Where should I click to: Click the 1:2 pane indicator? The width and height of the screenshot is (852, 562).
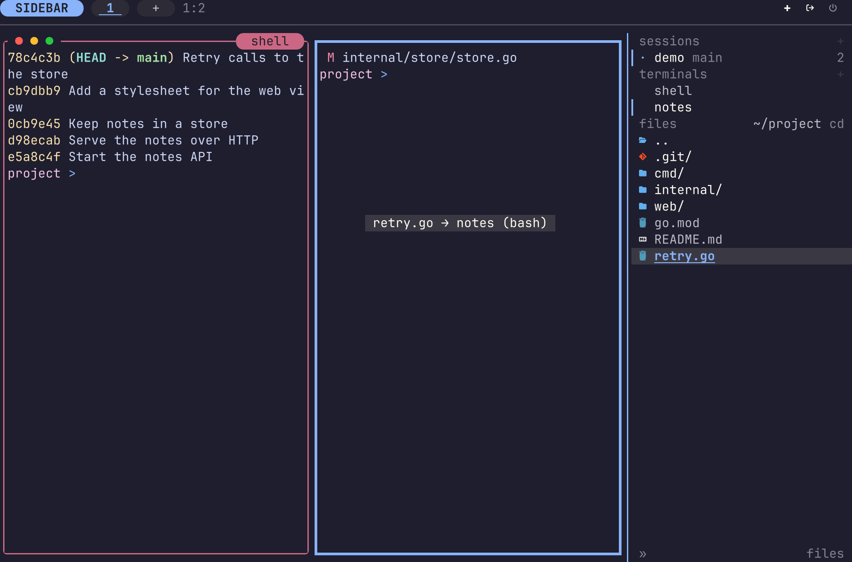[194, 8]
